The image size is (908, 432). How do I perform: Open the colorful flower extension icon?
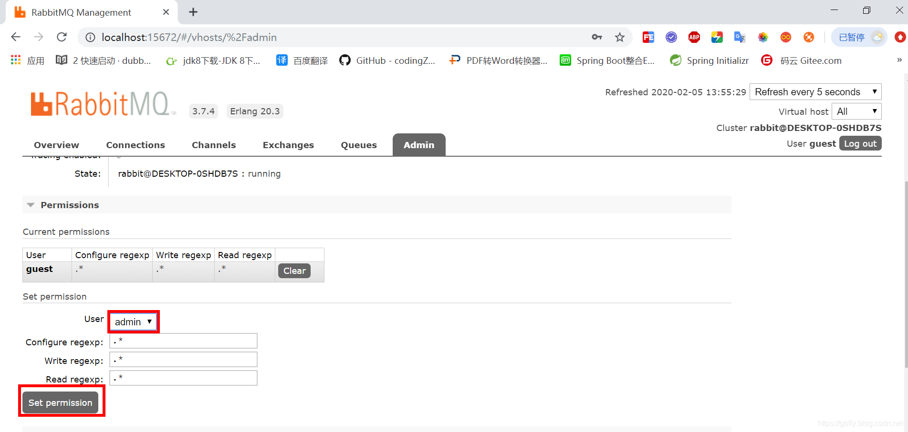click(763, 37)
